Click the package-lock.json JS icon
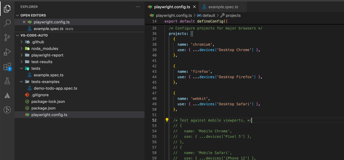The height and width of the screenshot is (160, 344). click(x=27, y=102)
